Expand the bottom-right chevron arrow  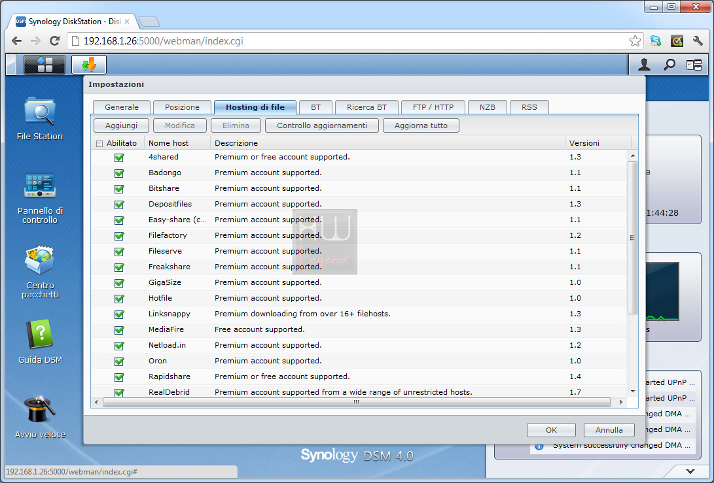[x=690, y=471]
